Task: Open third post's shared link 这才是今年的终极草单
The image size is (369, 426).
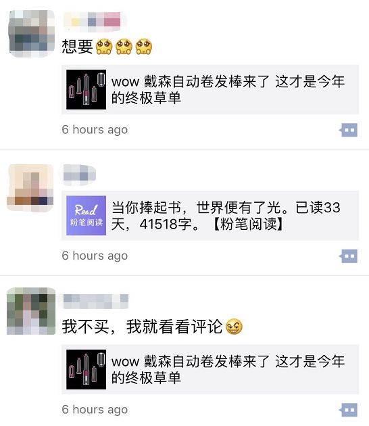Action: [210, 369]
